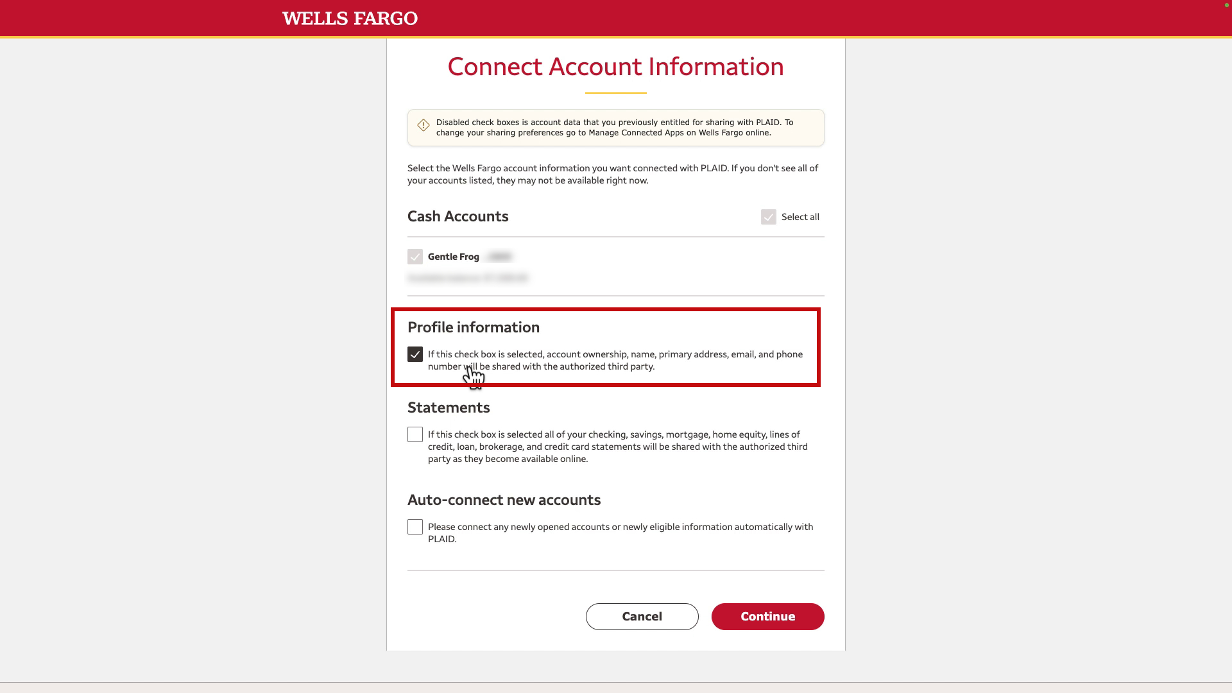Click the Statements description text
The height and width of the screenshot is (693, 1232).
pos(618,447)
